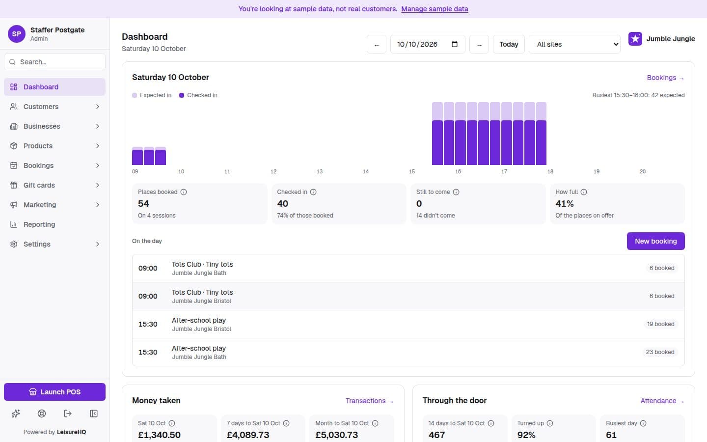Click the Expected in legend swatch

coord(135,95)
